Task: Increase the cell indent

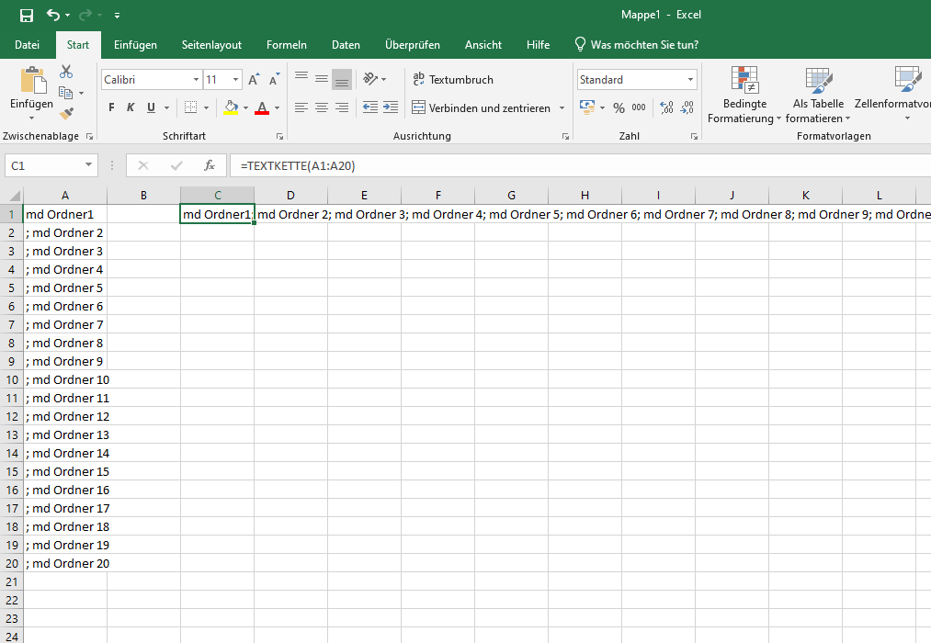Action: (390, 107)
